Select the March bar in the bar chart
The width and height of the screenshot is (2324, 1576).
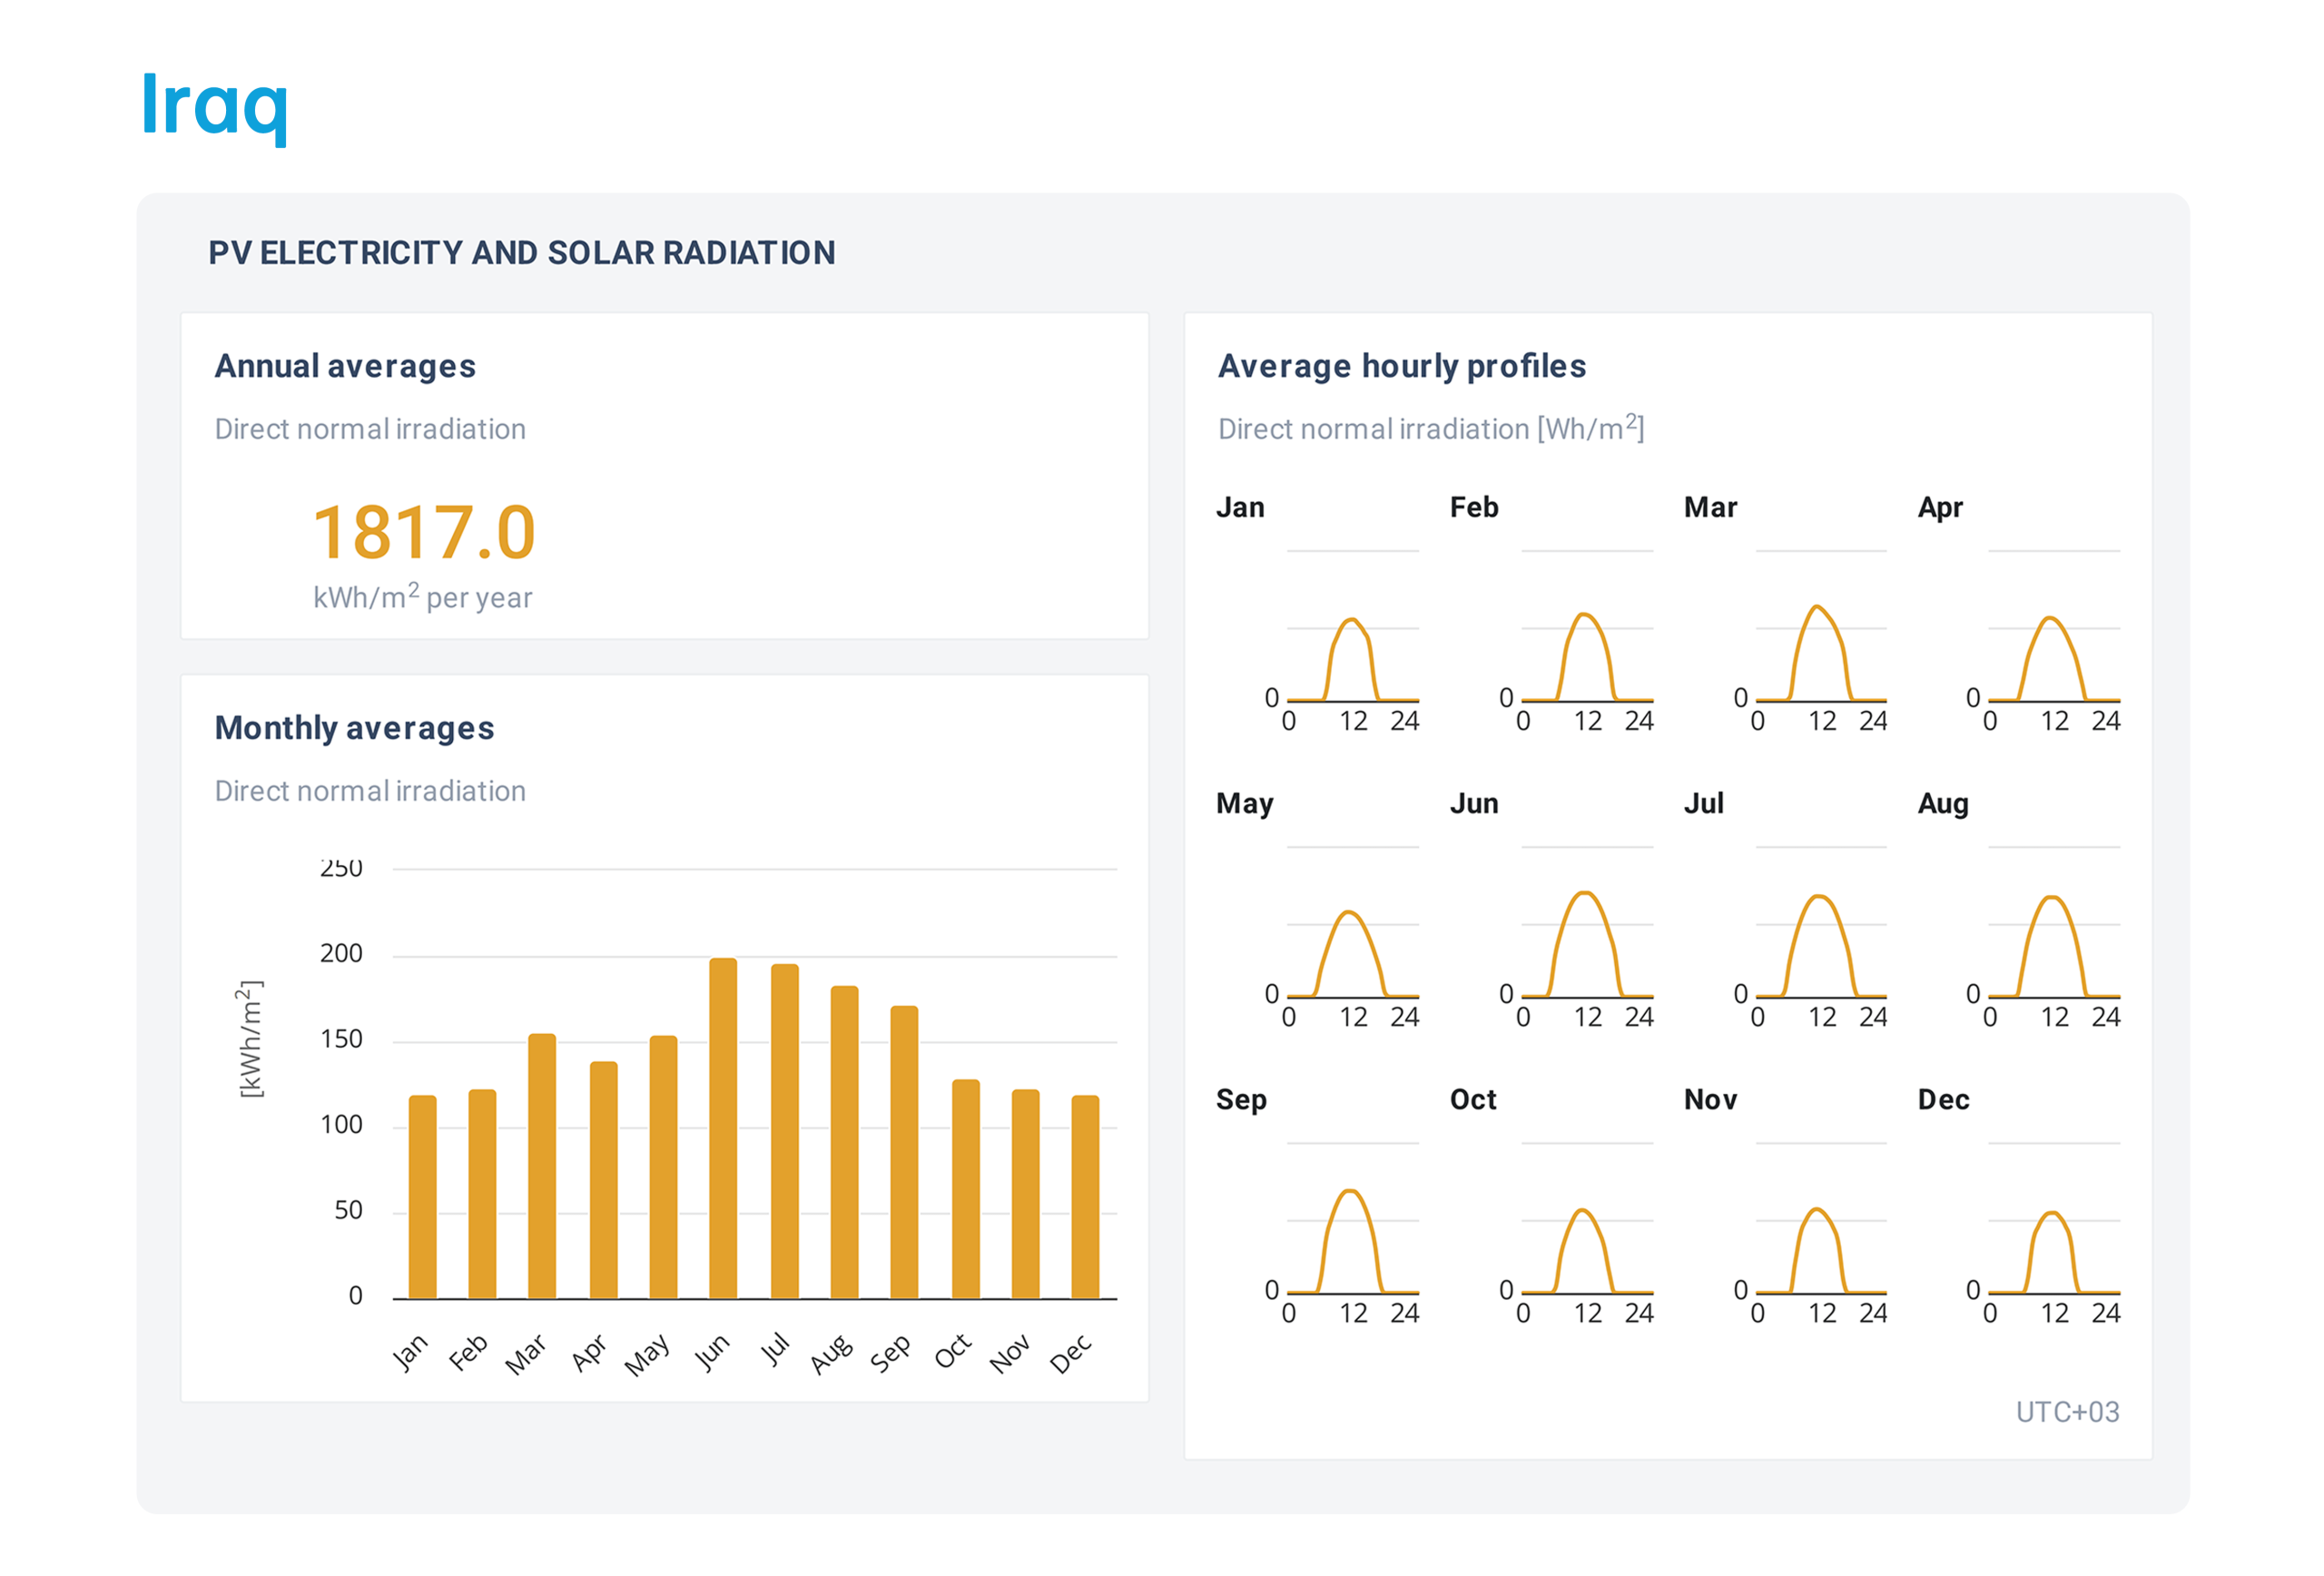click(542, 1167)
